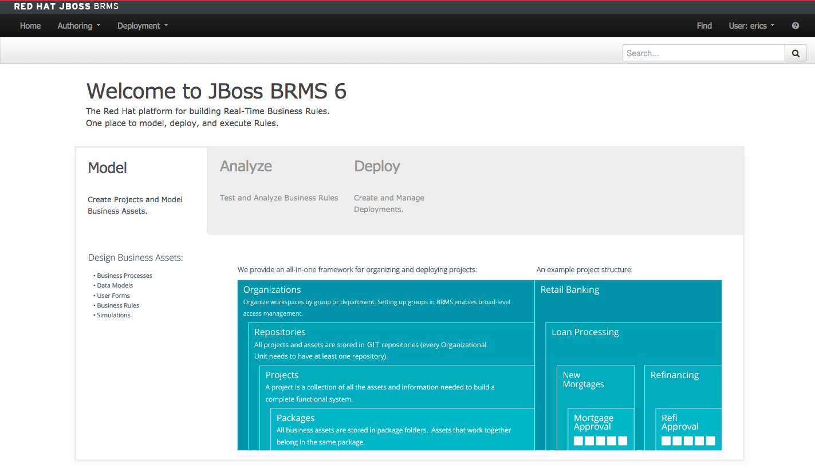Click the Mortgage Approval block

click(594, 423)
